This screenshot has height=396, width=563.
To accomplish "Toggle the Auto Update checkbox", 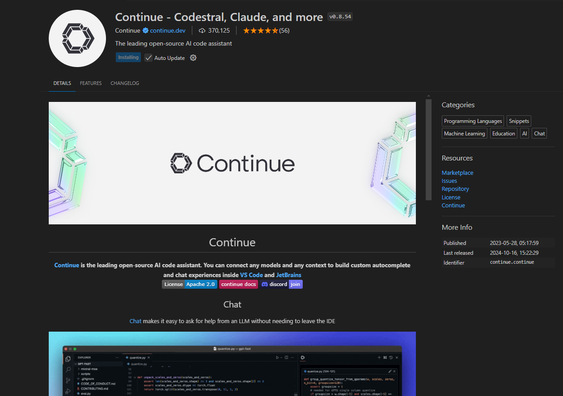I will 148,58.
